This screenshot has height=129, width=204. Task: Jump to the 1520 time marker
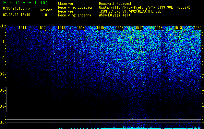(198, 28)
